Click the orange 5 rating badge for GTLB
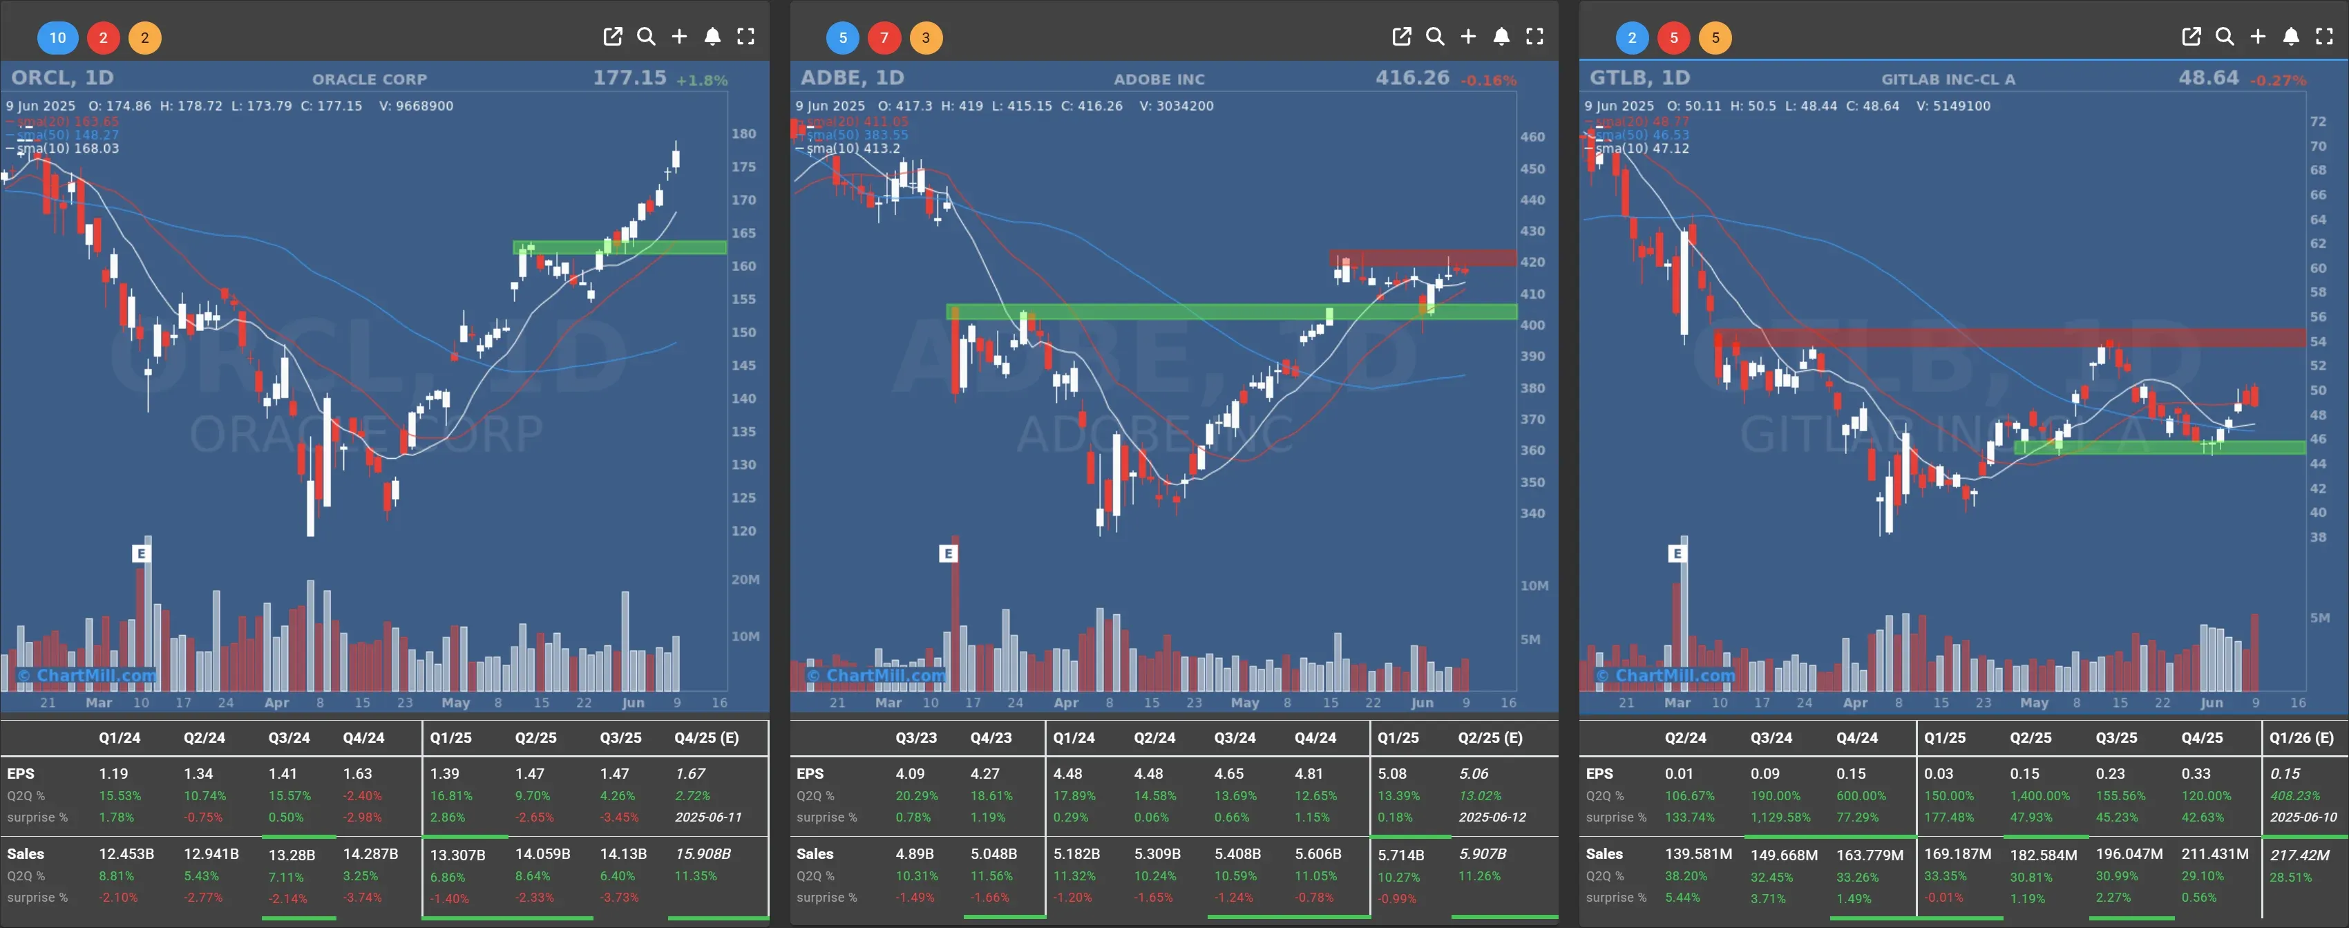Screen dimensions: 2349x928 point(1715,37)
